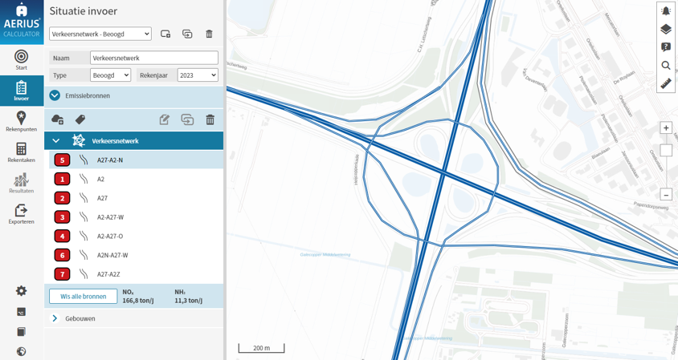This screenshot has height=360, width=678.
Task: Click red marker number 1
Action: point(63,179)
